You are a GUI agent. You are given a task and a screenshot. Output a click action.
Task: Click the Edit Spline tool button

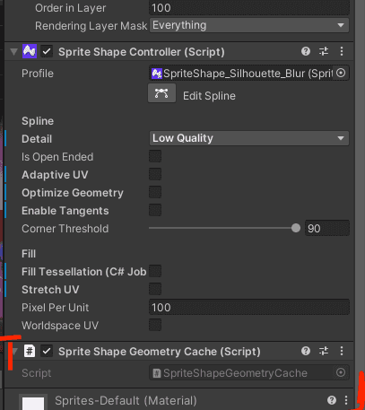(161, 93)
